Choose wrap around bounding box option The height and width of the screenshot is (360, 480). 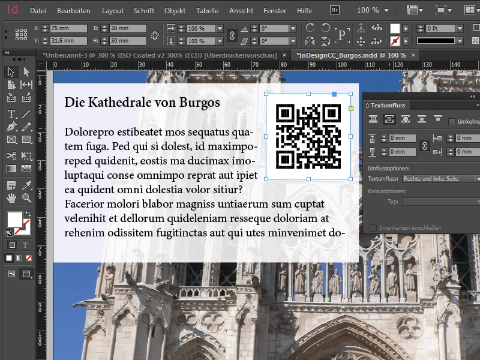pos(389,119)
